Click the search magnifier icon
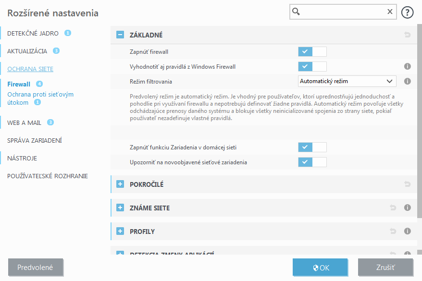The image size is (422, 281). [x=295, y=11]
